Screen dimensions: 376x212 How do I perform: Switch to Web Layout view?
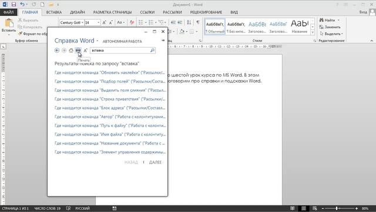point(315,208)
